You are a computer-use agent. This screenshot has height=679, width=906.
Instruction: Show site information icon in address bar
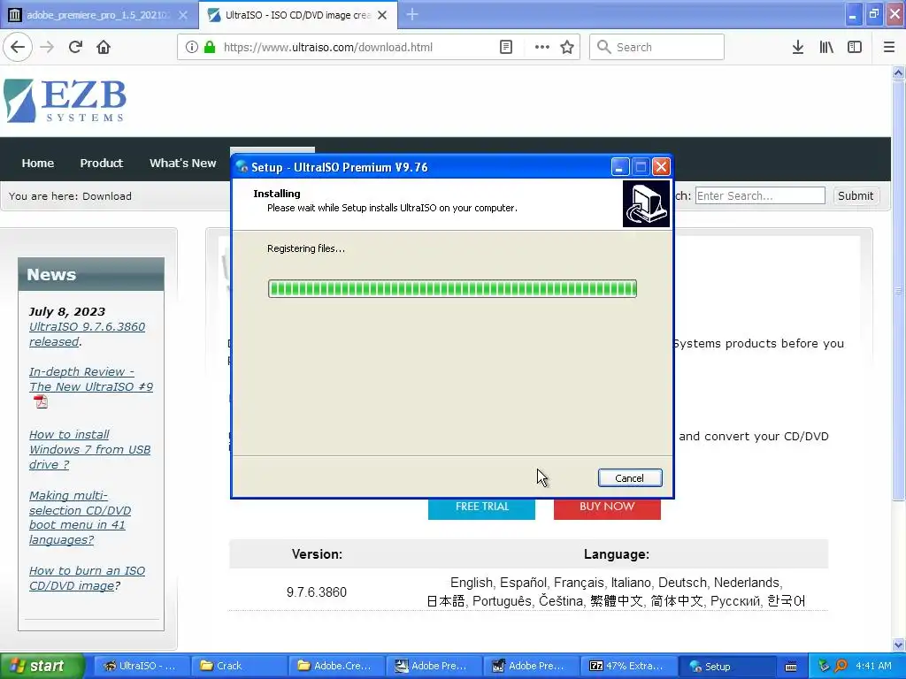192,47
